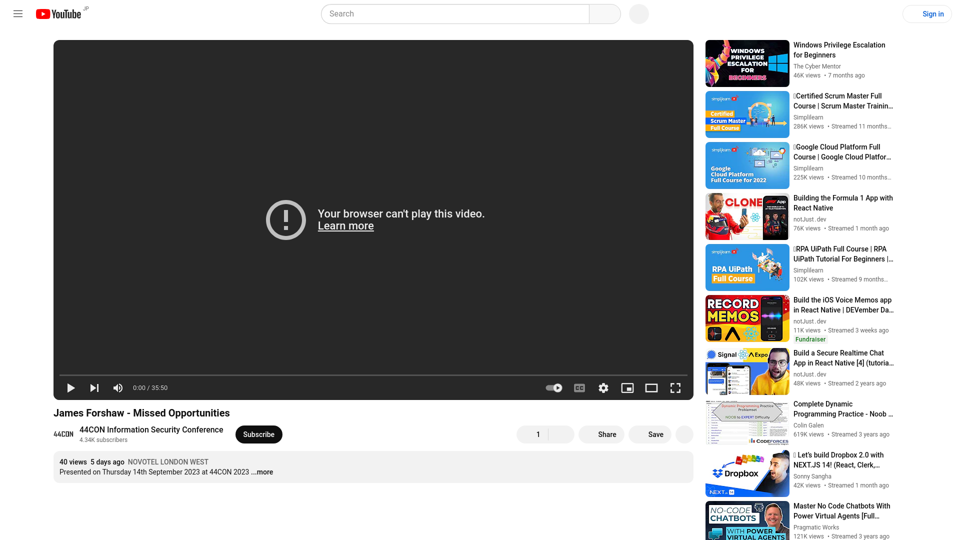The height and width of the screenshot is (540, 960).
Task: Click the Sign in button
Action: [x=927, y=14]
